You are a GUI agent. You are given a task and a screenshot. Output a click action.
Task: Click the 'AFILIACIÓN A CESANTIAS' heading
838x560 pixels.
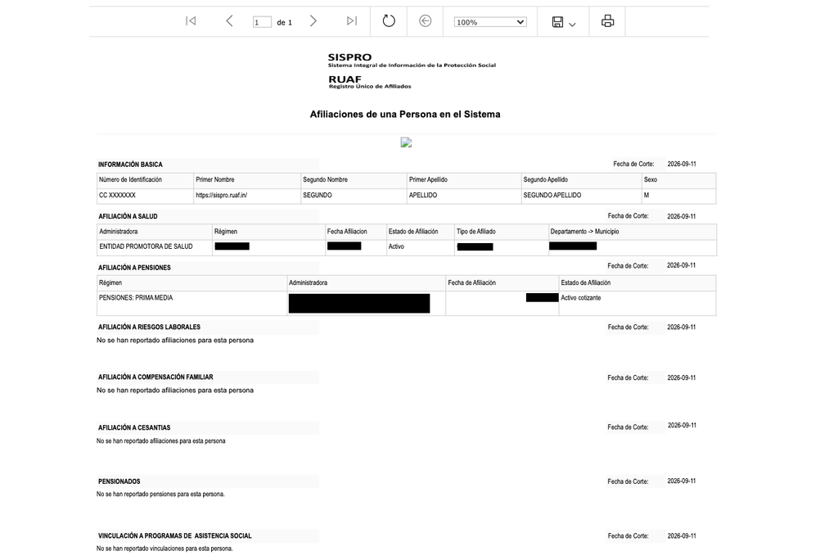[x=134, y=428]
